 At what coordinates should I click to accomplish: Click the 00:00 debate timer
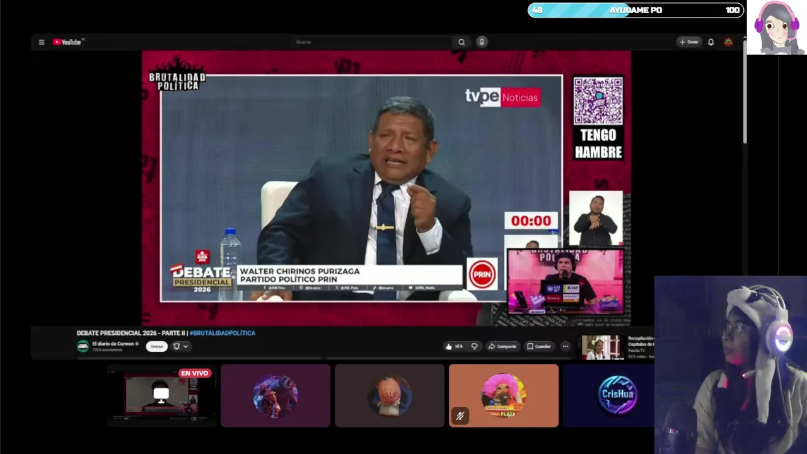[531, 221]
